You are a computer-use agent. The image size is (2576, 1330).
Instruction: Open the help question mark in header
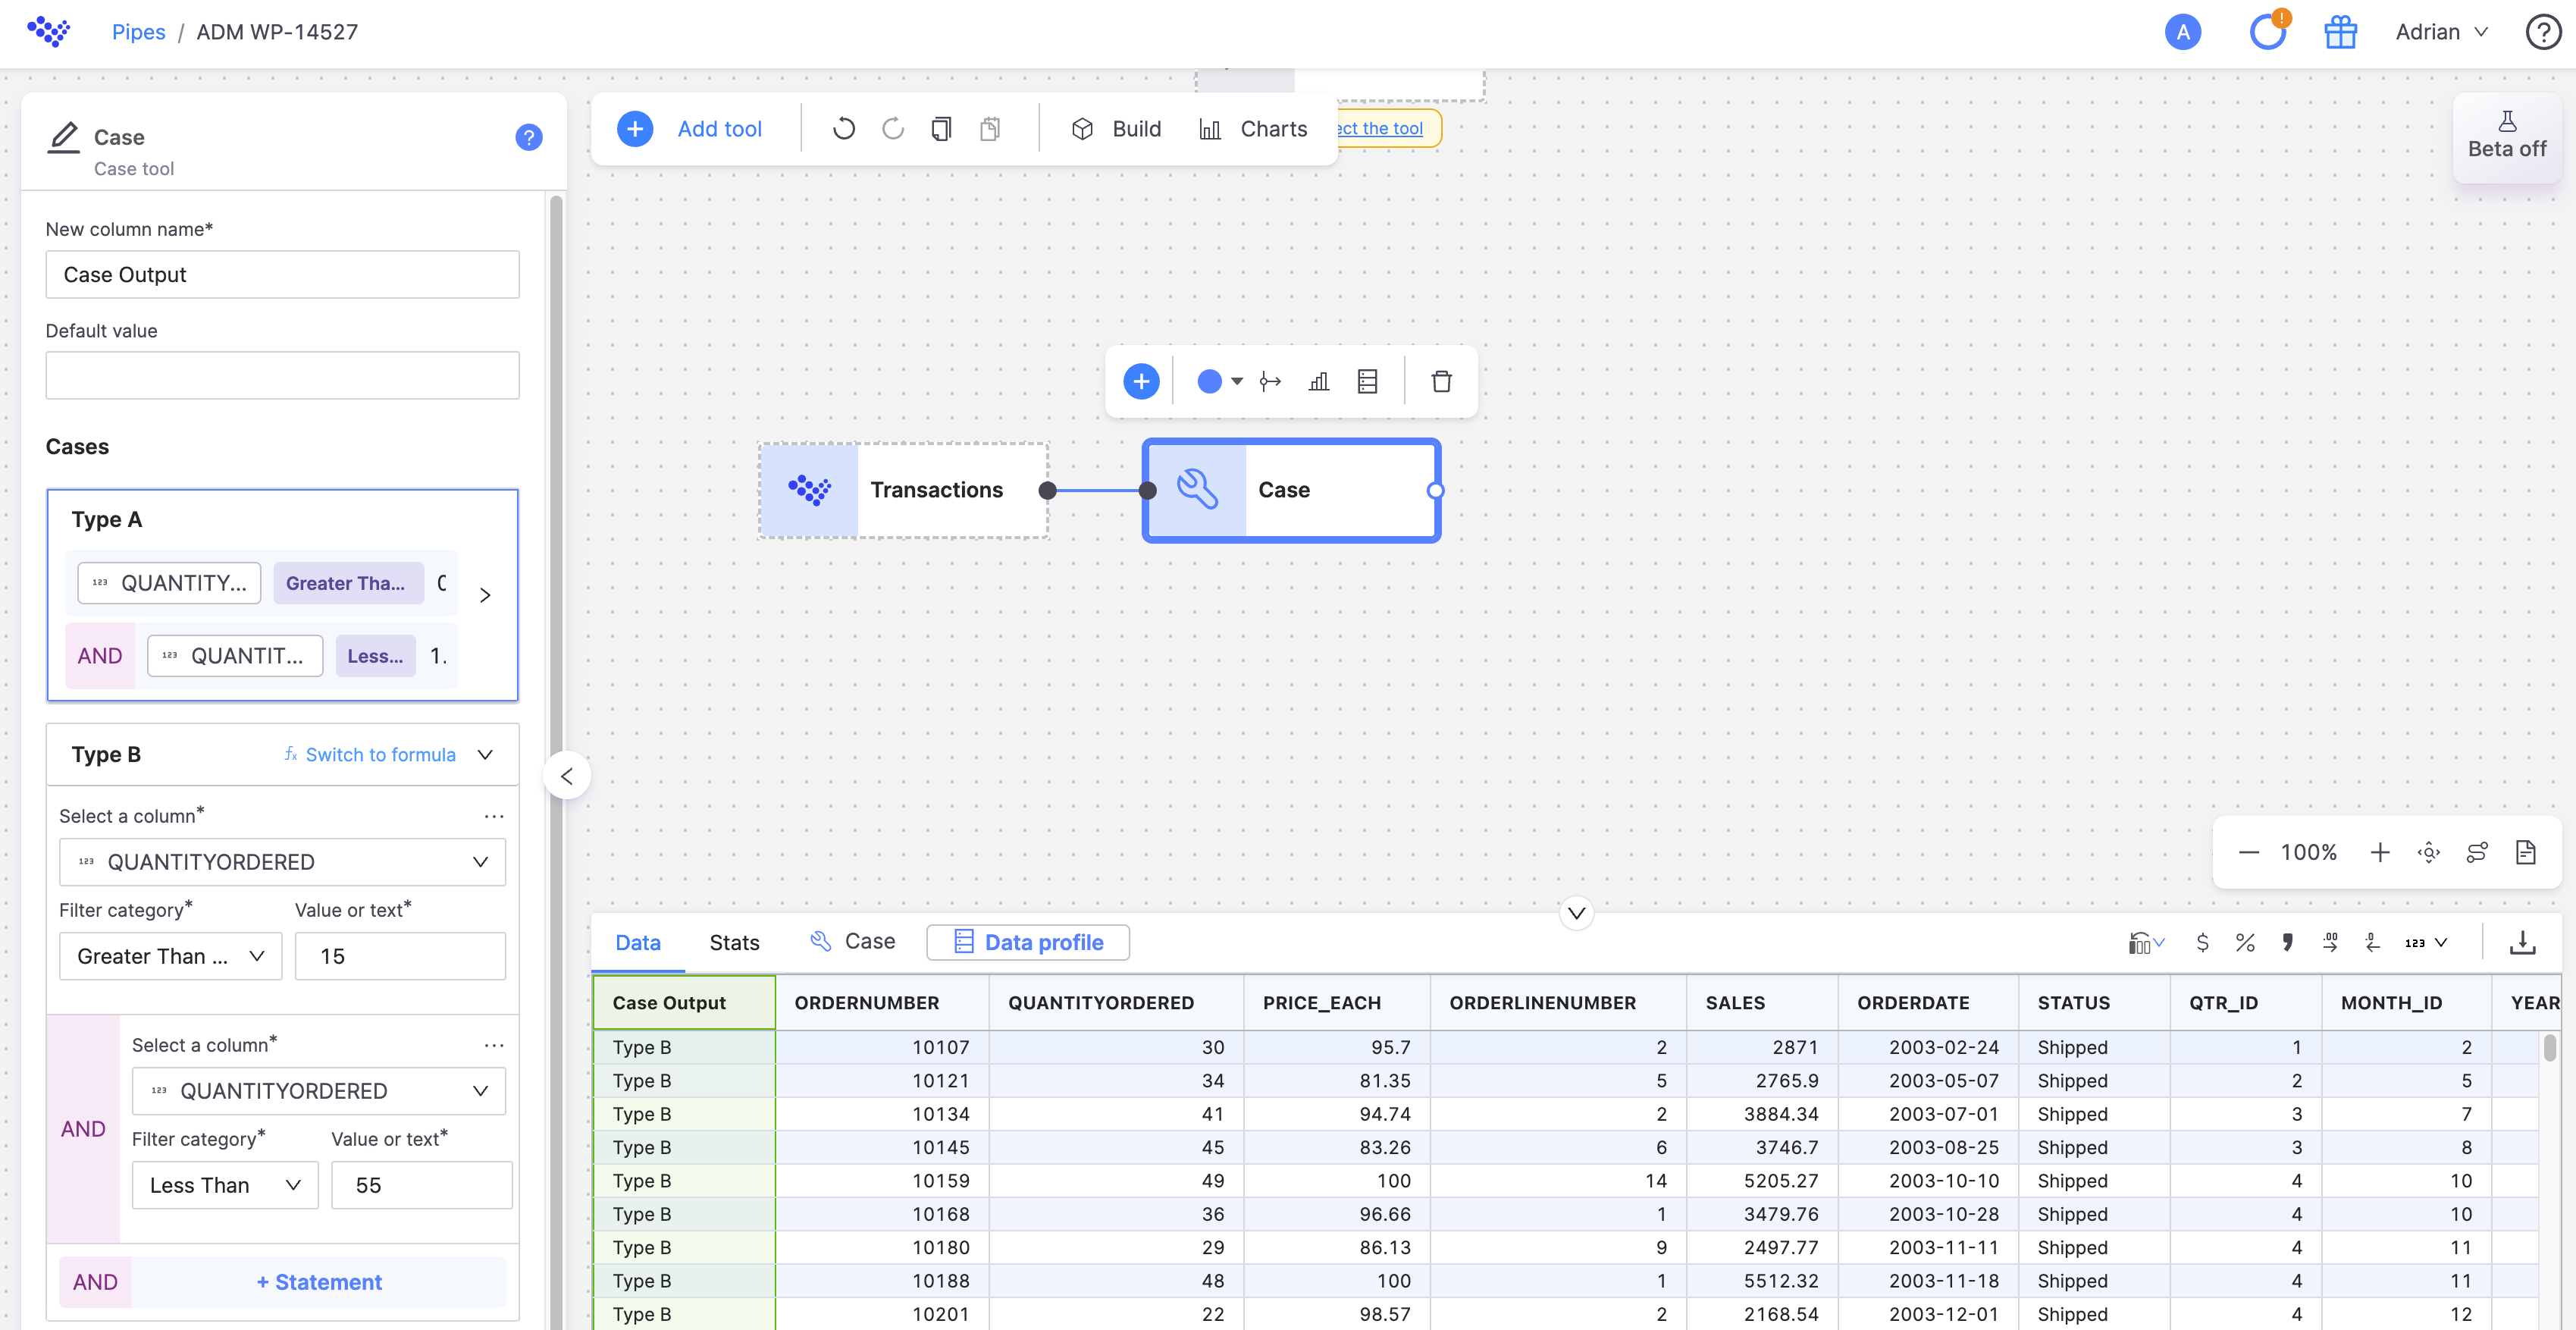[x=2542, y=32]
